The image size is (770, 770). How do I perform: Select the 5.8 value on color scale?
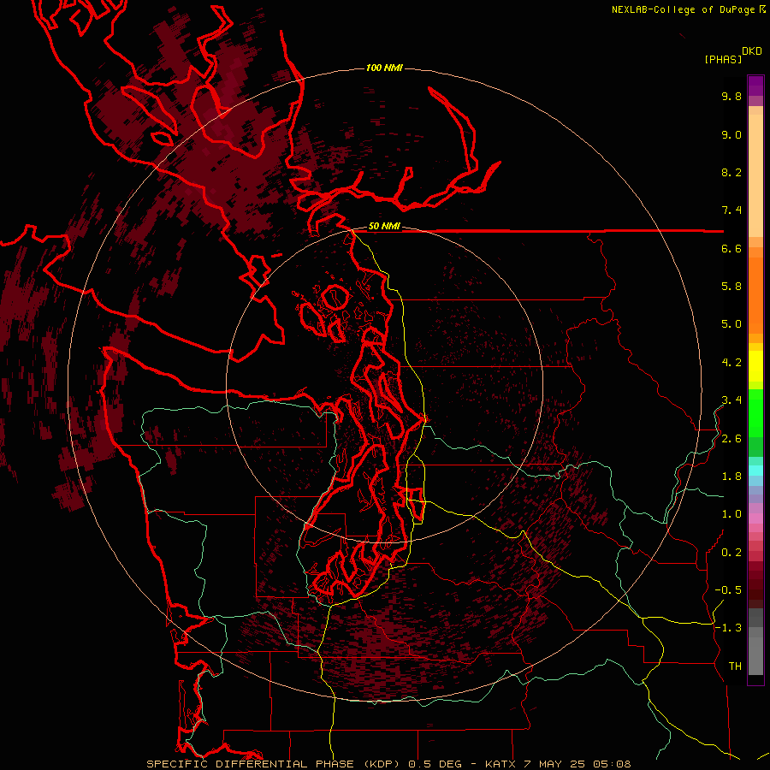(x=731, y=287)
